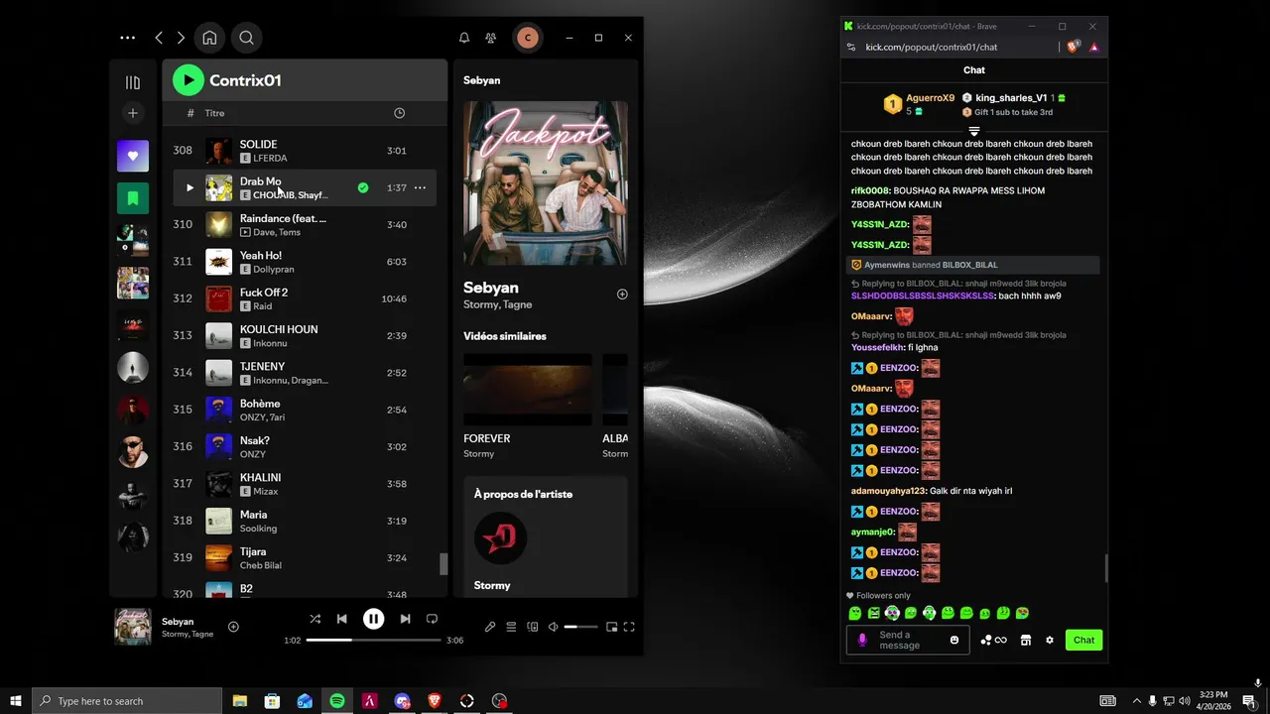This screenshot has height=714, width=1270.
Task: Open the Spotify Home button
Action: (x=209, y=38)
